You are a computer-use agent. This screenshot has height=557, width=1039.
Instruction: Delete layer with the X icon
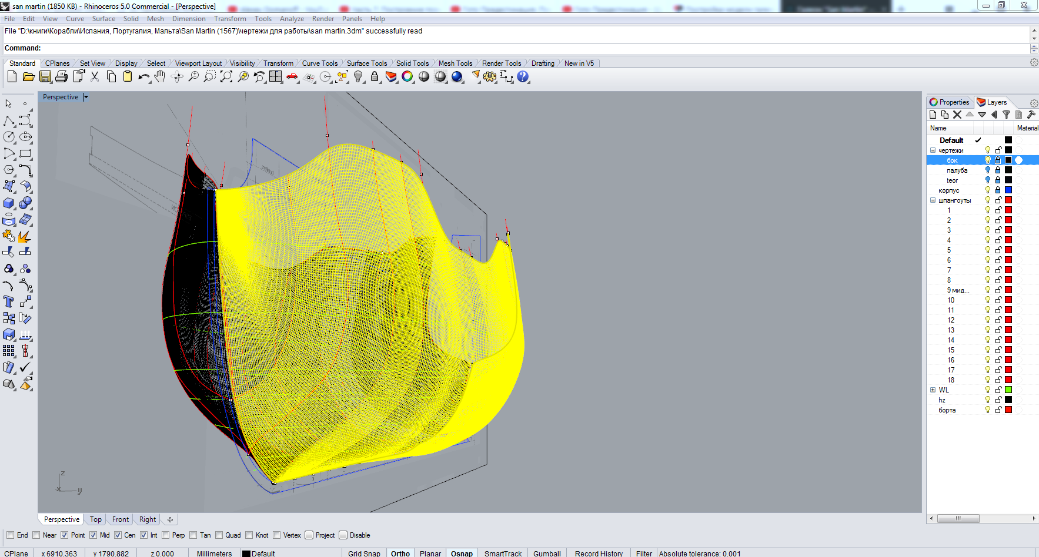(957, 115)
